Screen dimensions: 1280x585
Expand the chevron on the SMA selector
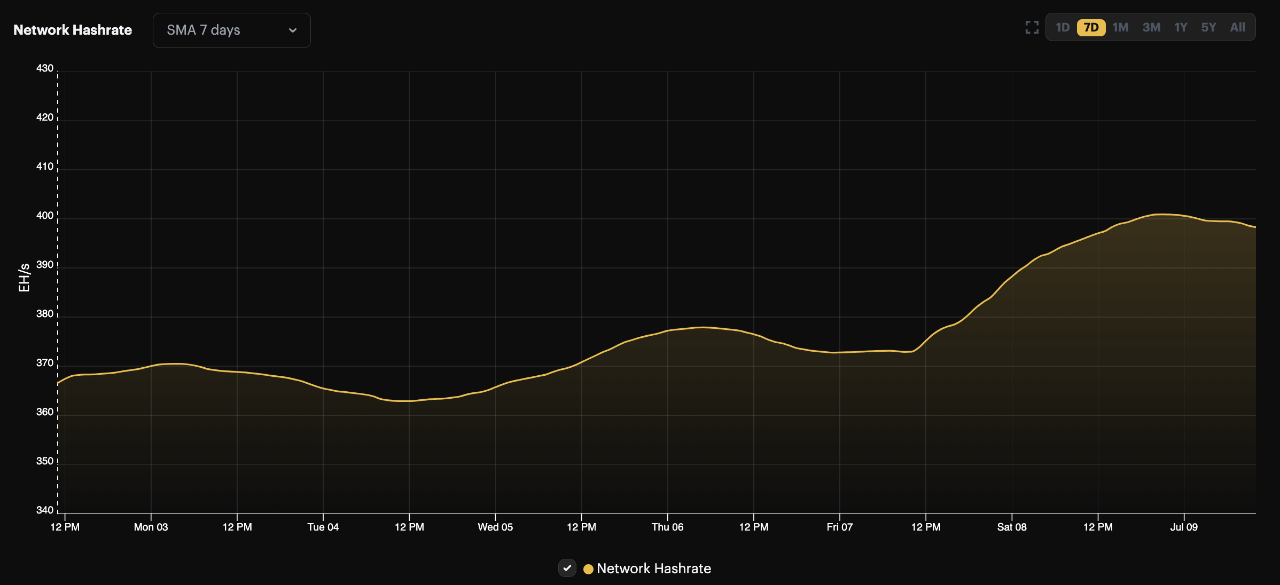[292, 30]
